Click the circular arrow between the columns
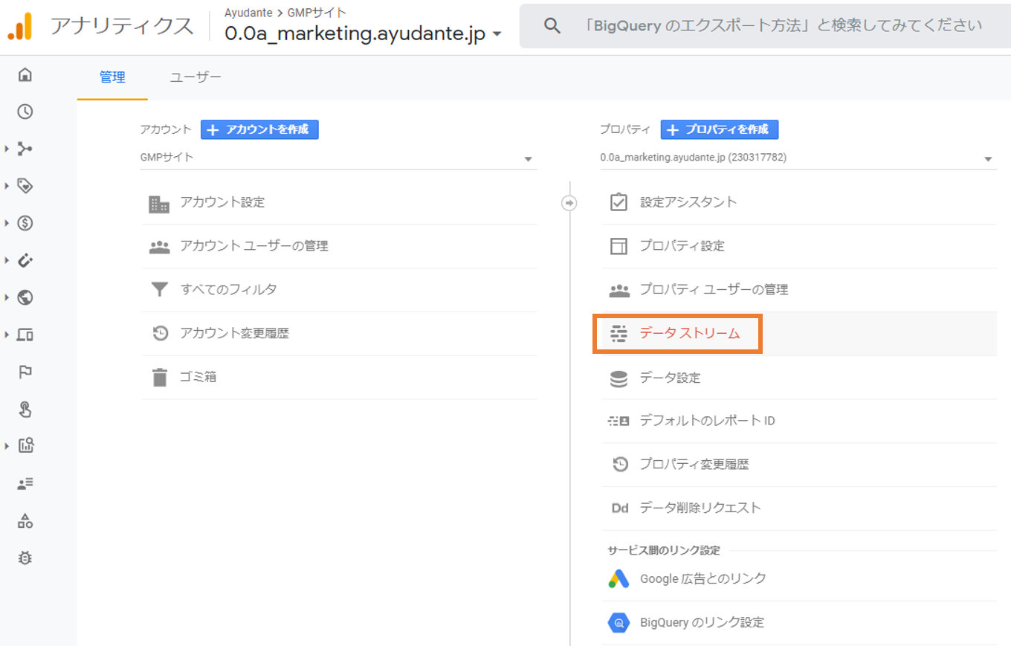The height and width of the screenshot is (646, 1011). pos(569,202)
